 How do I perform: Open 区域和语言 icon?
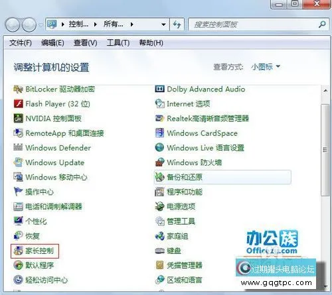click(159, 280)
